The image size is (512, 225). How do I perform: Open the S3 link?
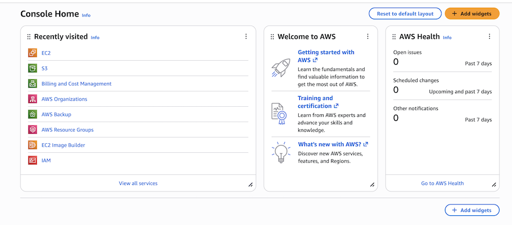tap(44, 69)
